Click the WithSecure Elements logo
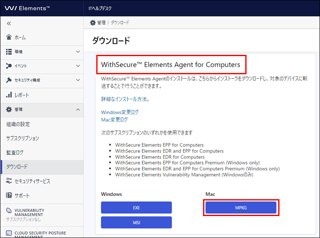This screenshot has height=238, width=320. pos(27,8)
